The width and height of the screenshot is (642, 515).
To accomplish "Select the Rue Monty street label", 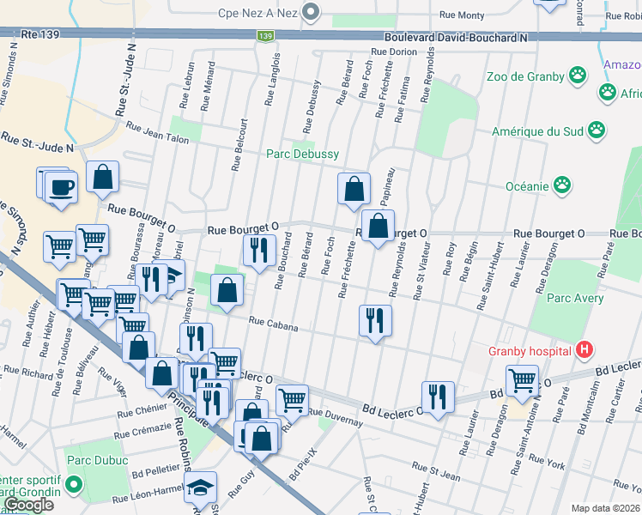I will pos(462,15).
